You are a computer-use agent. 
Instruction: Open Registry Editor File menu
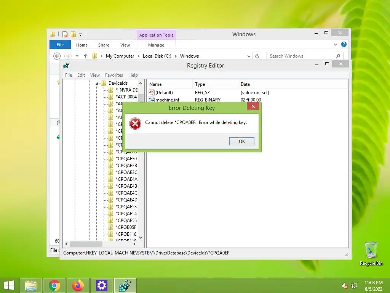pyautogui.click(x=69, y=75)
